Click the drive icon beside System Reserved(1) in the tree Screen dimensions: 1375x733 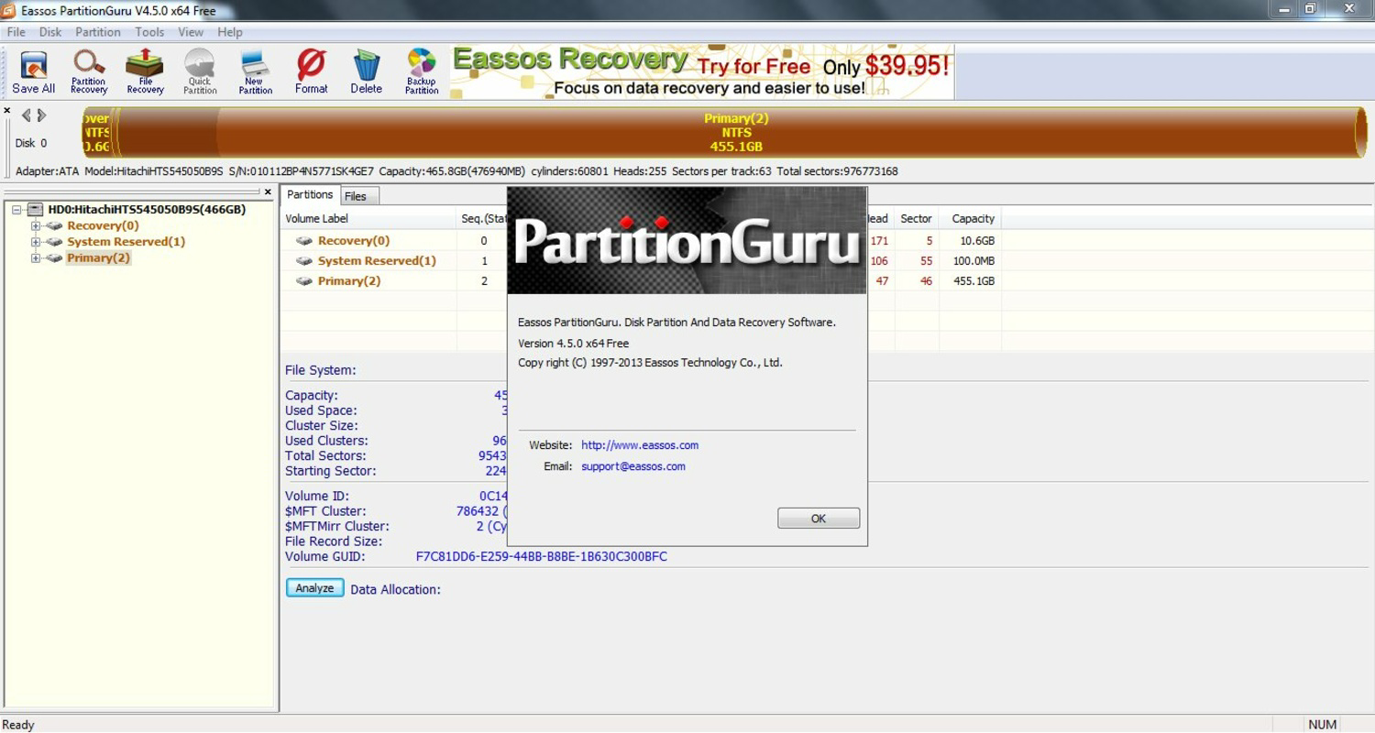(x=55, y=242)
